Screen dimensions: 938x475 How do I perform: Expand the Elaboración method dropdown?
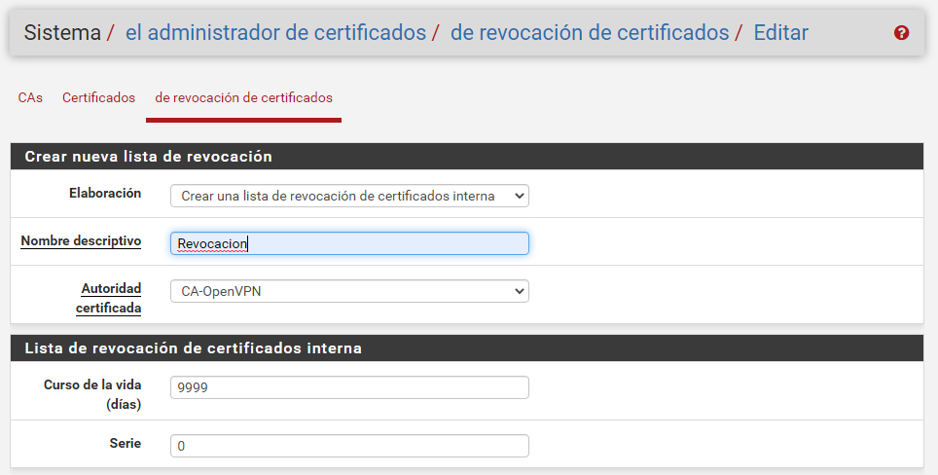tap(349, 196)
